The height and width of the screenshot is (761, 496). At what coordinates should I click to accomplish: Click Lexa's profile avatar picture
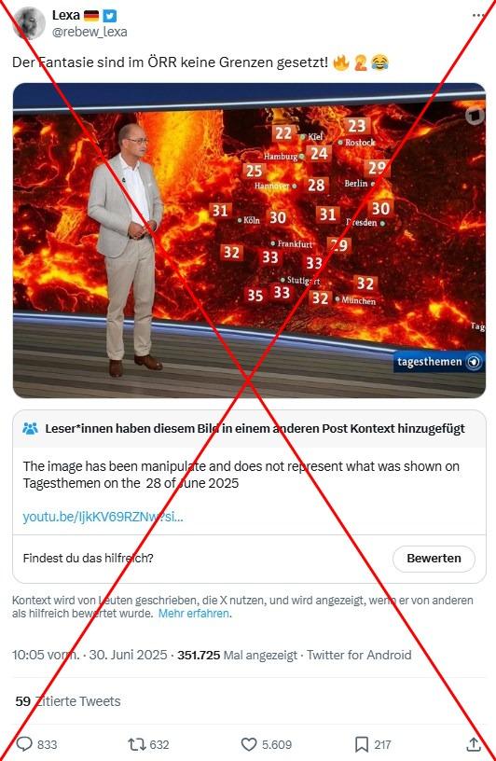29,23
